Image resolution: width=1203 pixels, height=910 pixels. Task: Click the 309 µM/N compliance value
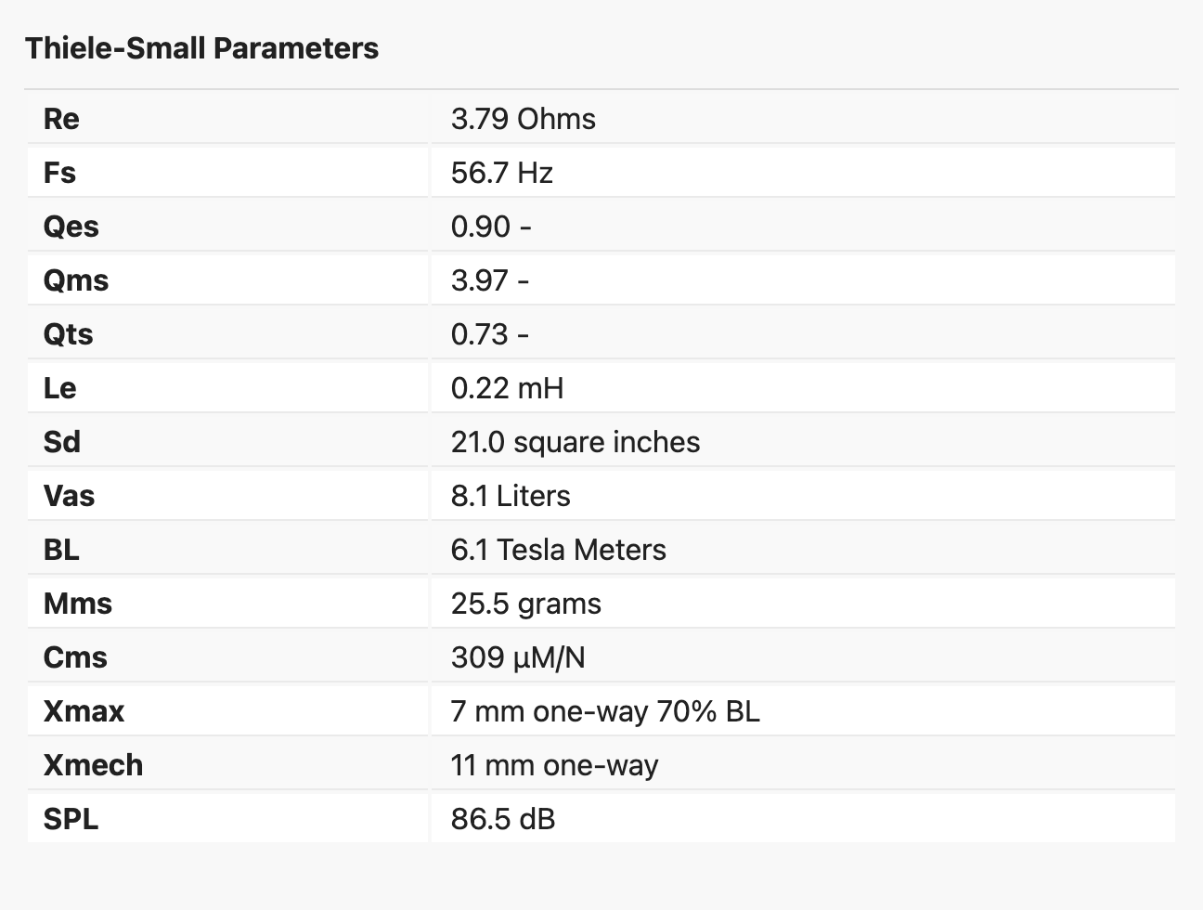tap(518, 657)
